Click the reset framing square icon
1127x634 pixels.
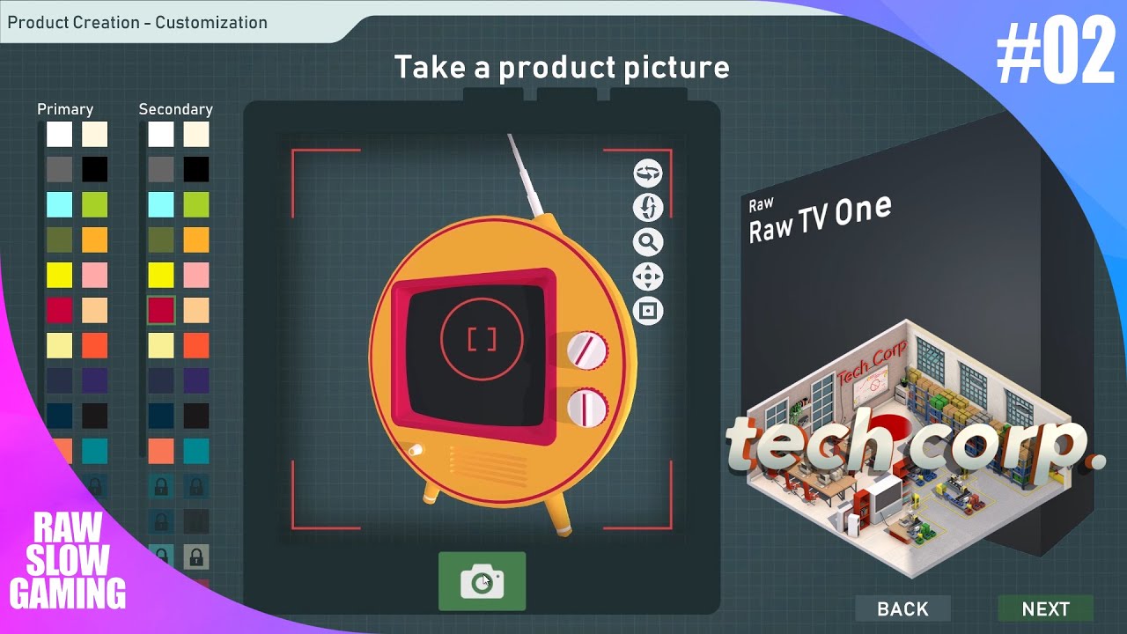coord(648,311)
